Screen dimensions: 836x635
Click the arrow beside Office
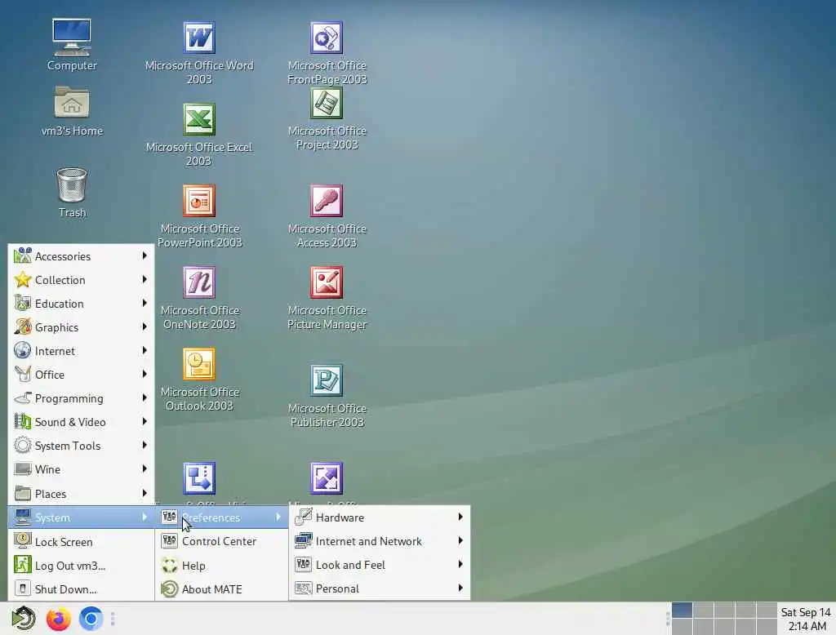144,375
